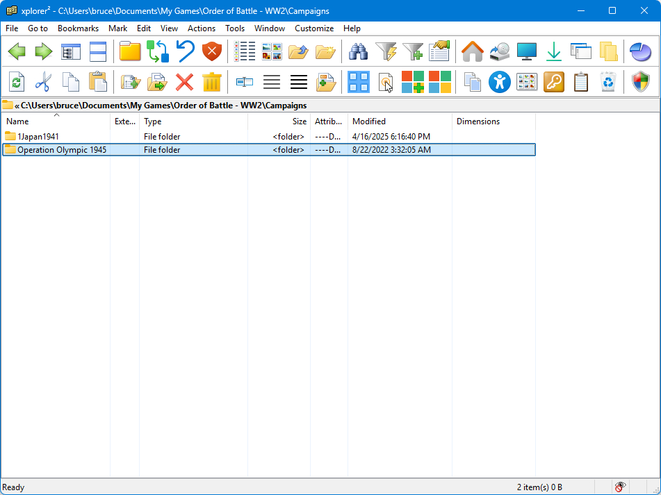Open the File menu

[x=12, y=28]
